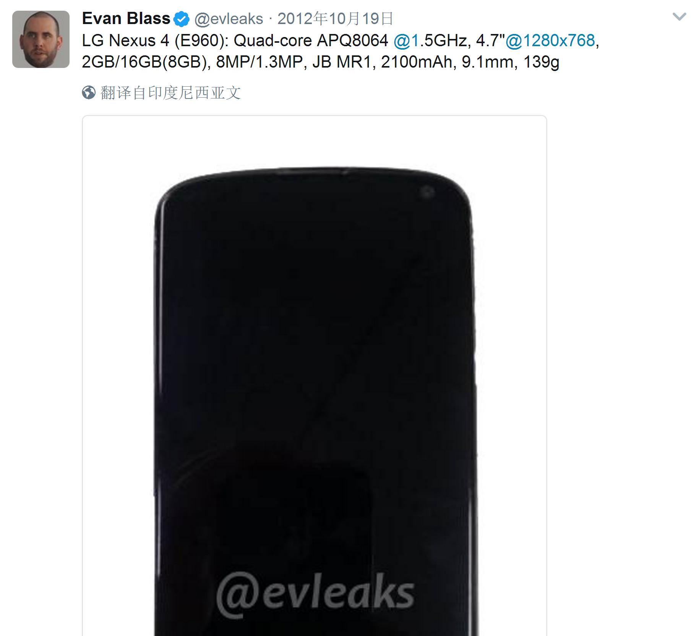Click the @evleaks watermark on the photo

(x=315, y=596)
